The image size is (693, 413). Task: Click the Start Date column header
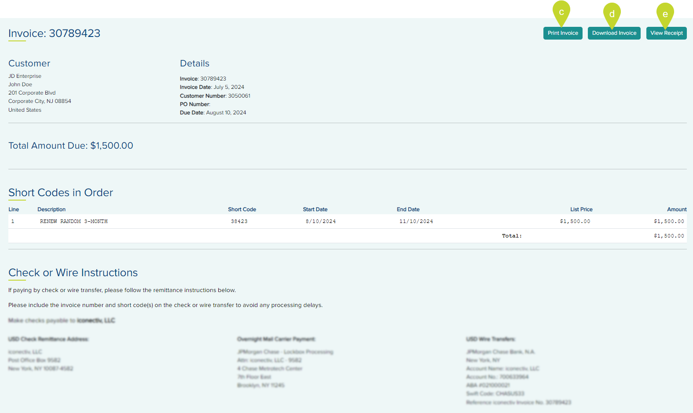[315, 209]
